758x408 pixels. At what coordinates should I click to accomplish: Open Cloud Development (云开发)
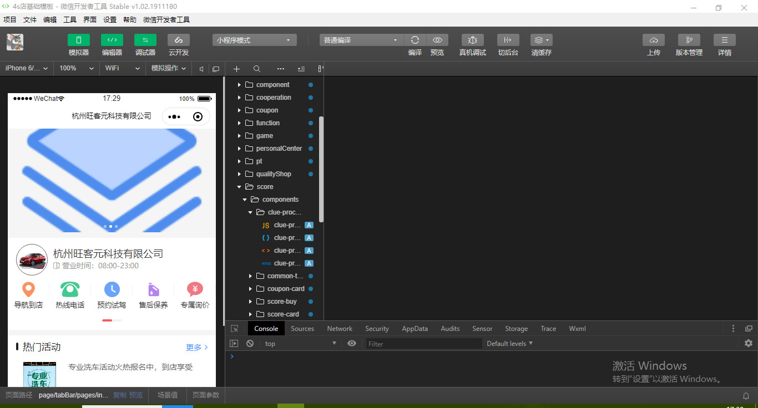pyautogui.click(x=179, y=40)
